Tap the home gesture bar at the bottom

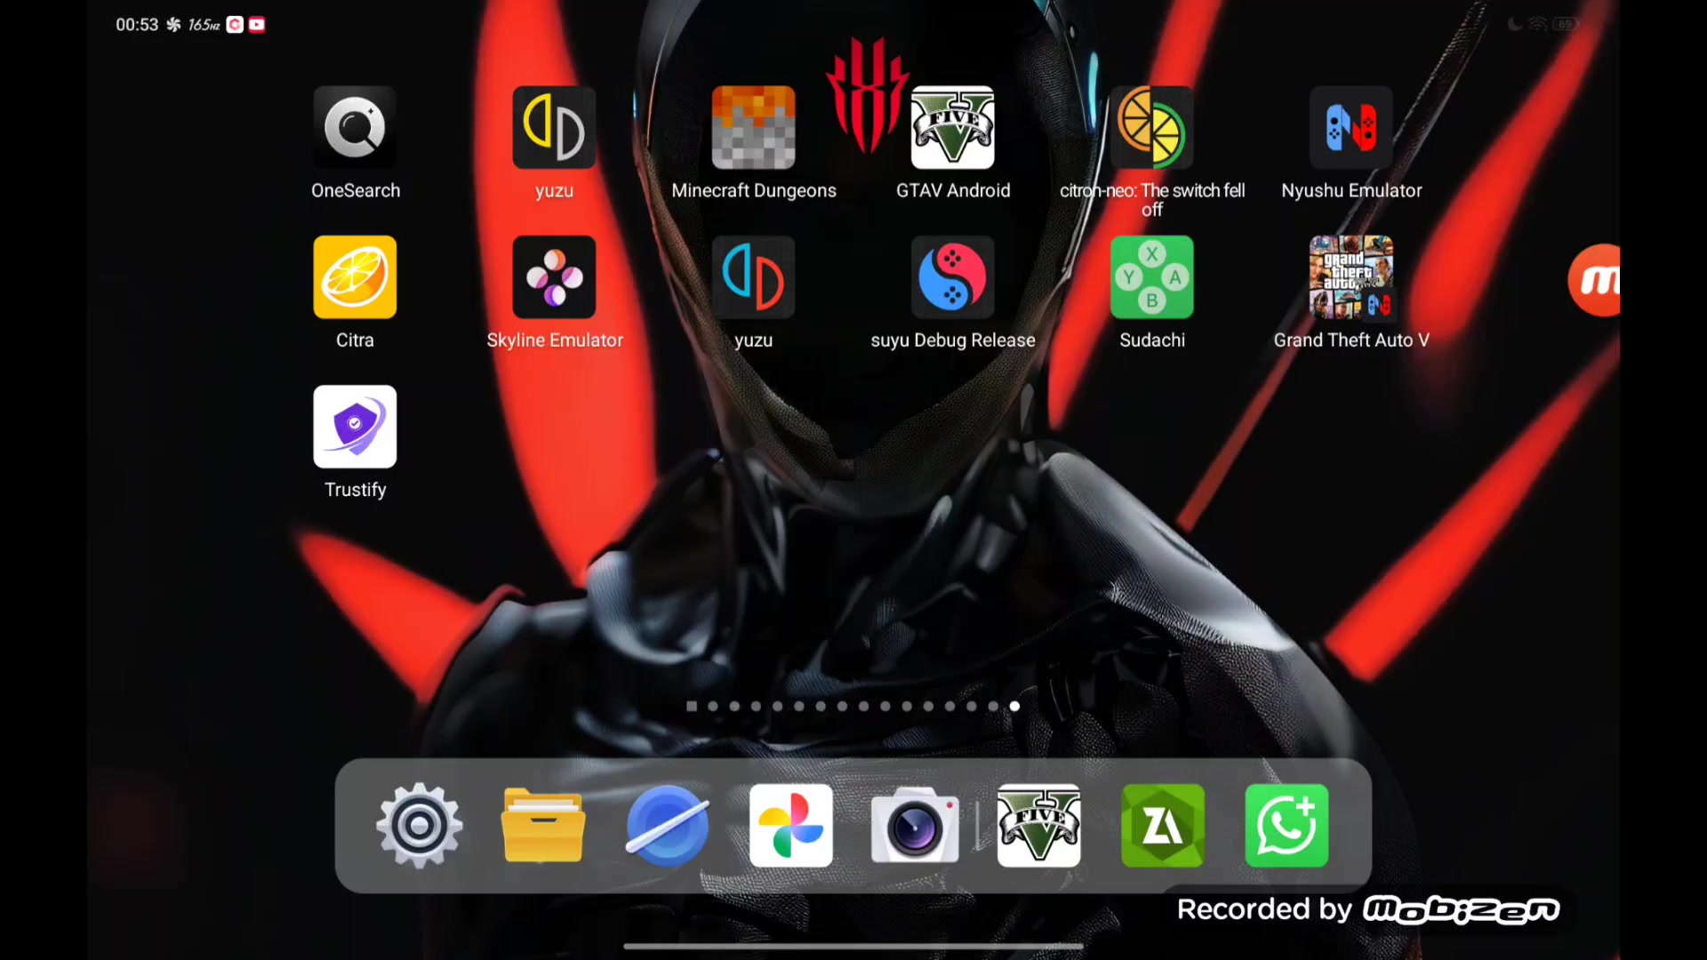pyautogui.click(x=853, y=946)
